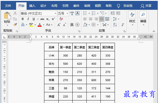Switch to the 布局 tab
This screenshot has height=103, width=158.
(x=54, y=6)
